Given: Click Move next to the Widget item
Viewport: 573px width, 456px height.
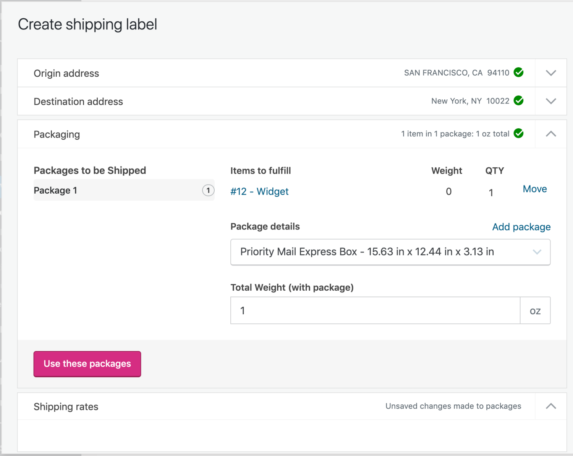Looking at the screenshot, I should pos(534,189).
